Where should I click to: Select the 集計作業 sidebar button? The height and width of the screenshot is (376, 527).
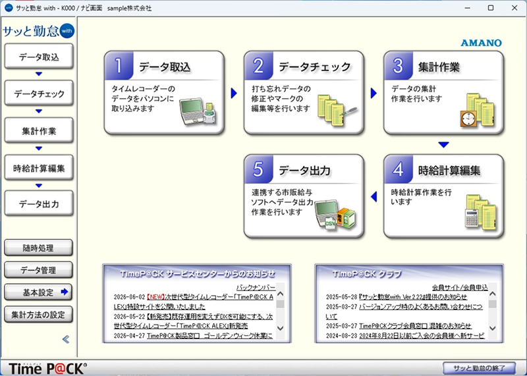click(x=39, y=130)
